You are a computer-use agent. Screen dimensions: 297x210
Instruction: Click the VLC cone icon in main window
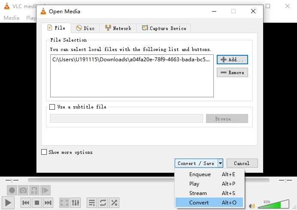click(7, 6)
